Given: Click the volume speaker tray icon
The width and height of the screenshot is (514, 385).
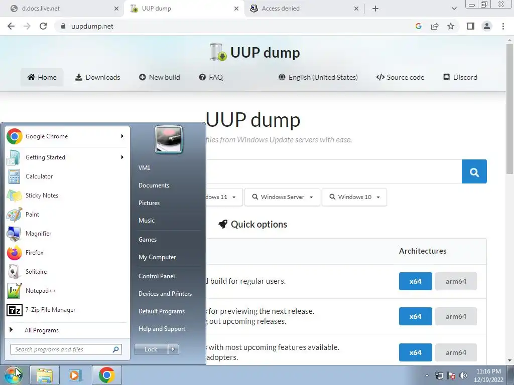Looking at the screenshot, I should coord(463,375).
